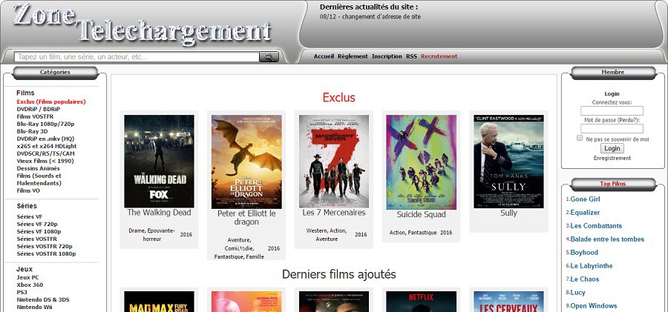This screenshot has width=668, height=312.
Task: Select 'Nintendo DS & 3DS' category
Action: pos(43,299)
